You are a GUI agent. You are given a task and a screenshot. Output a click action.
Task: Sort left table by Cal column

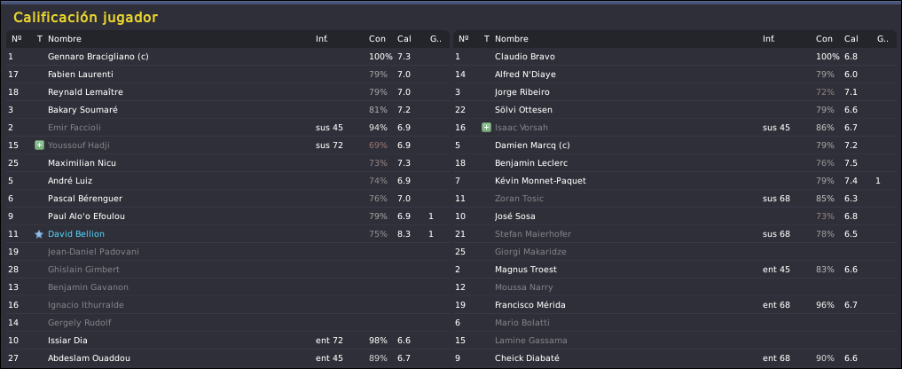[404, 39]
